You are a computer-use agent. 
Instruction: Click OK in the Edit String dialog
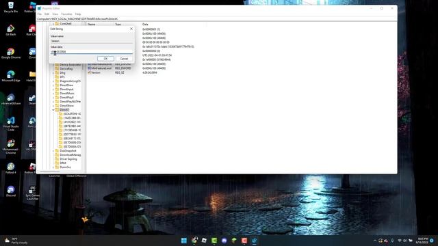coord(105,59)
